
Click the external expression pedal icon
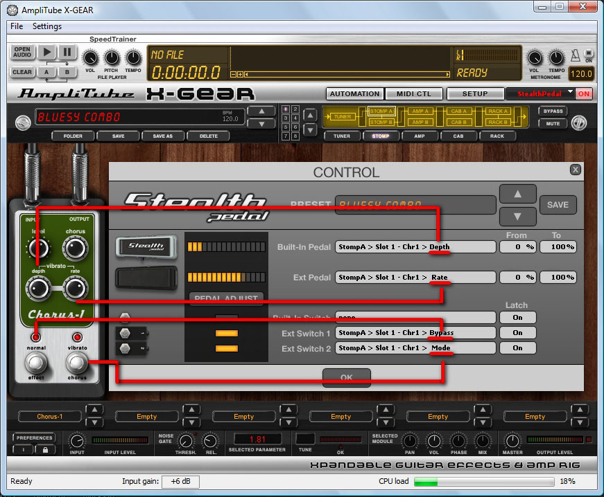click(146, 278)
